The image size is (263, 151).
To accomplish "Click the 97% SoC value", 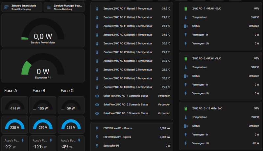I will [256, 9].
